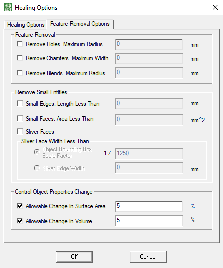This screenshot has width=223, height=268.
Task: Enable Remove Blends Maximum Radius checkbox
Action: point(20,73)
